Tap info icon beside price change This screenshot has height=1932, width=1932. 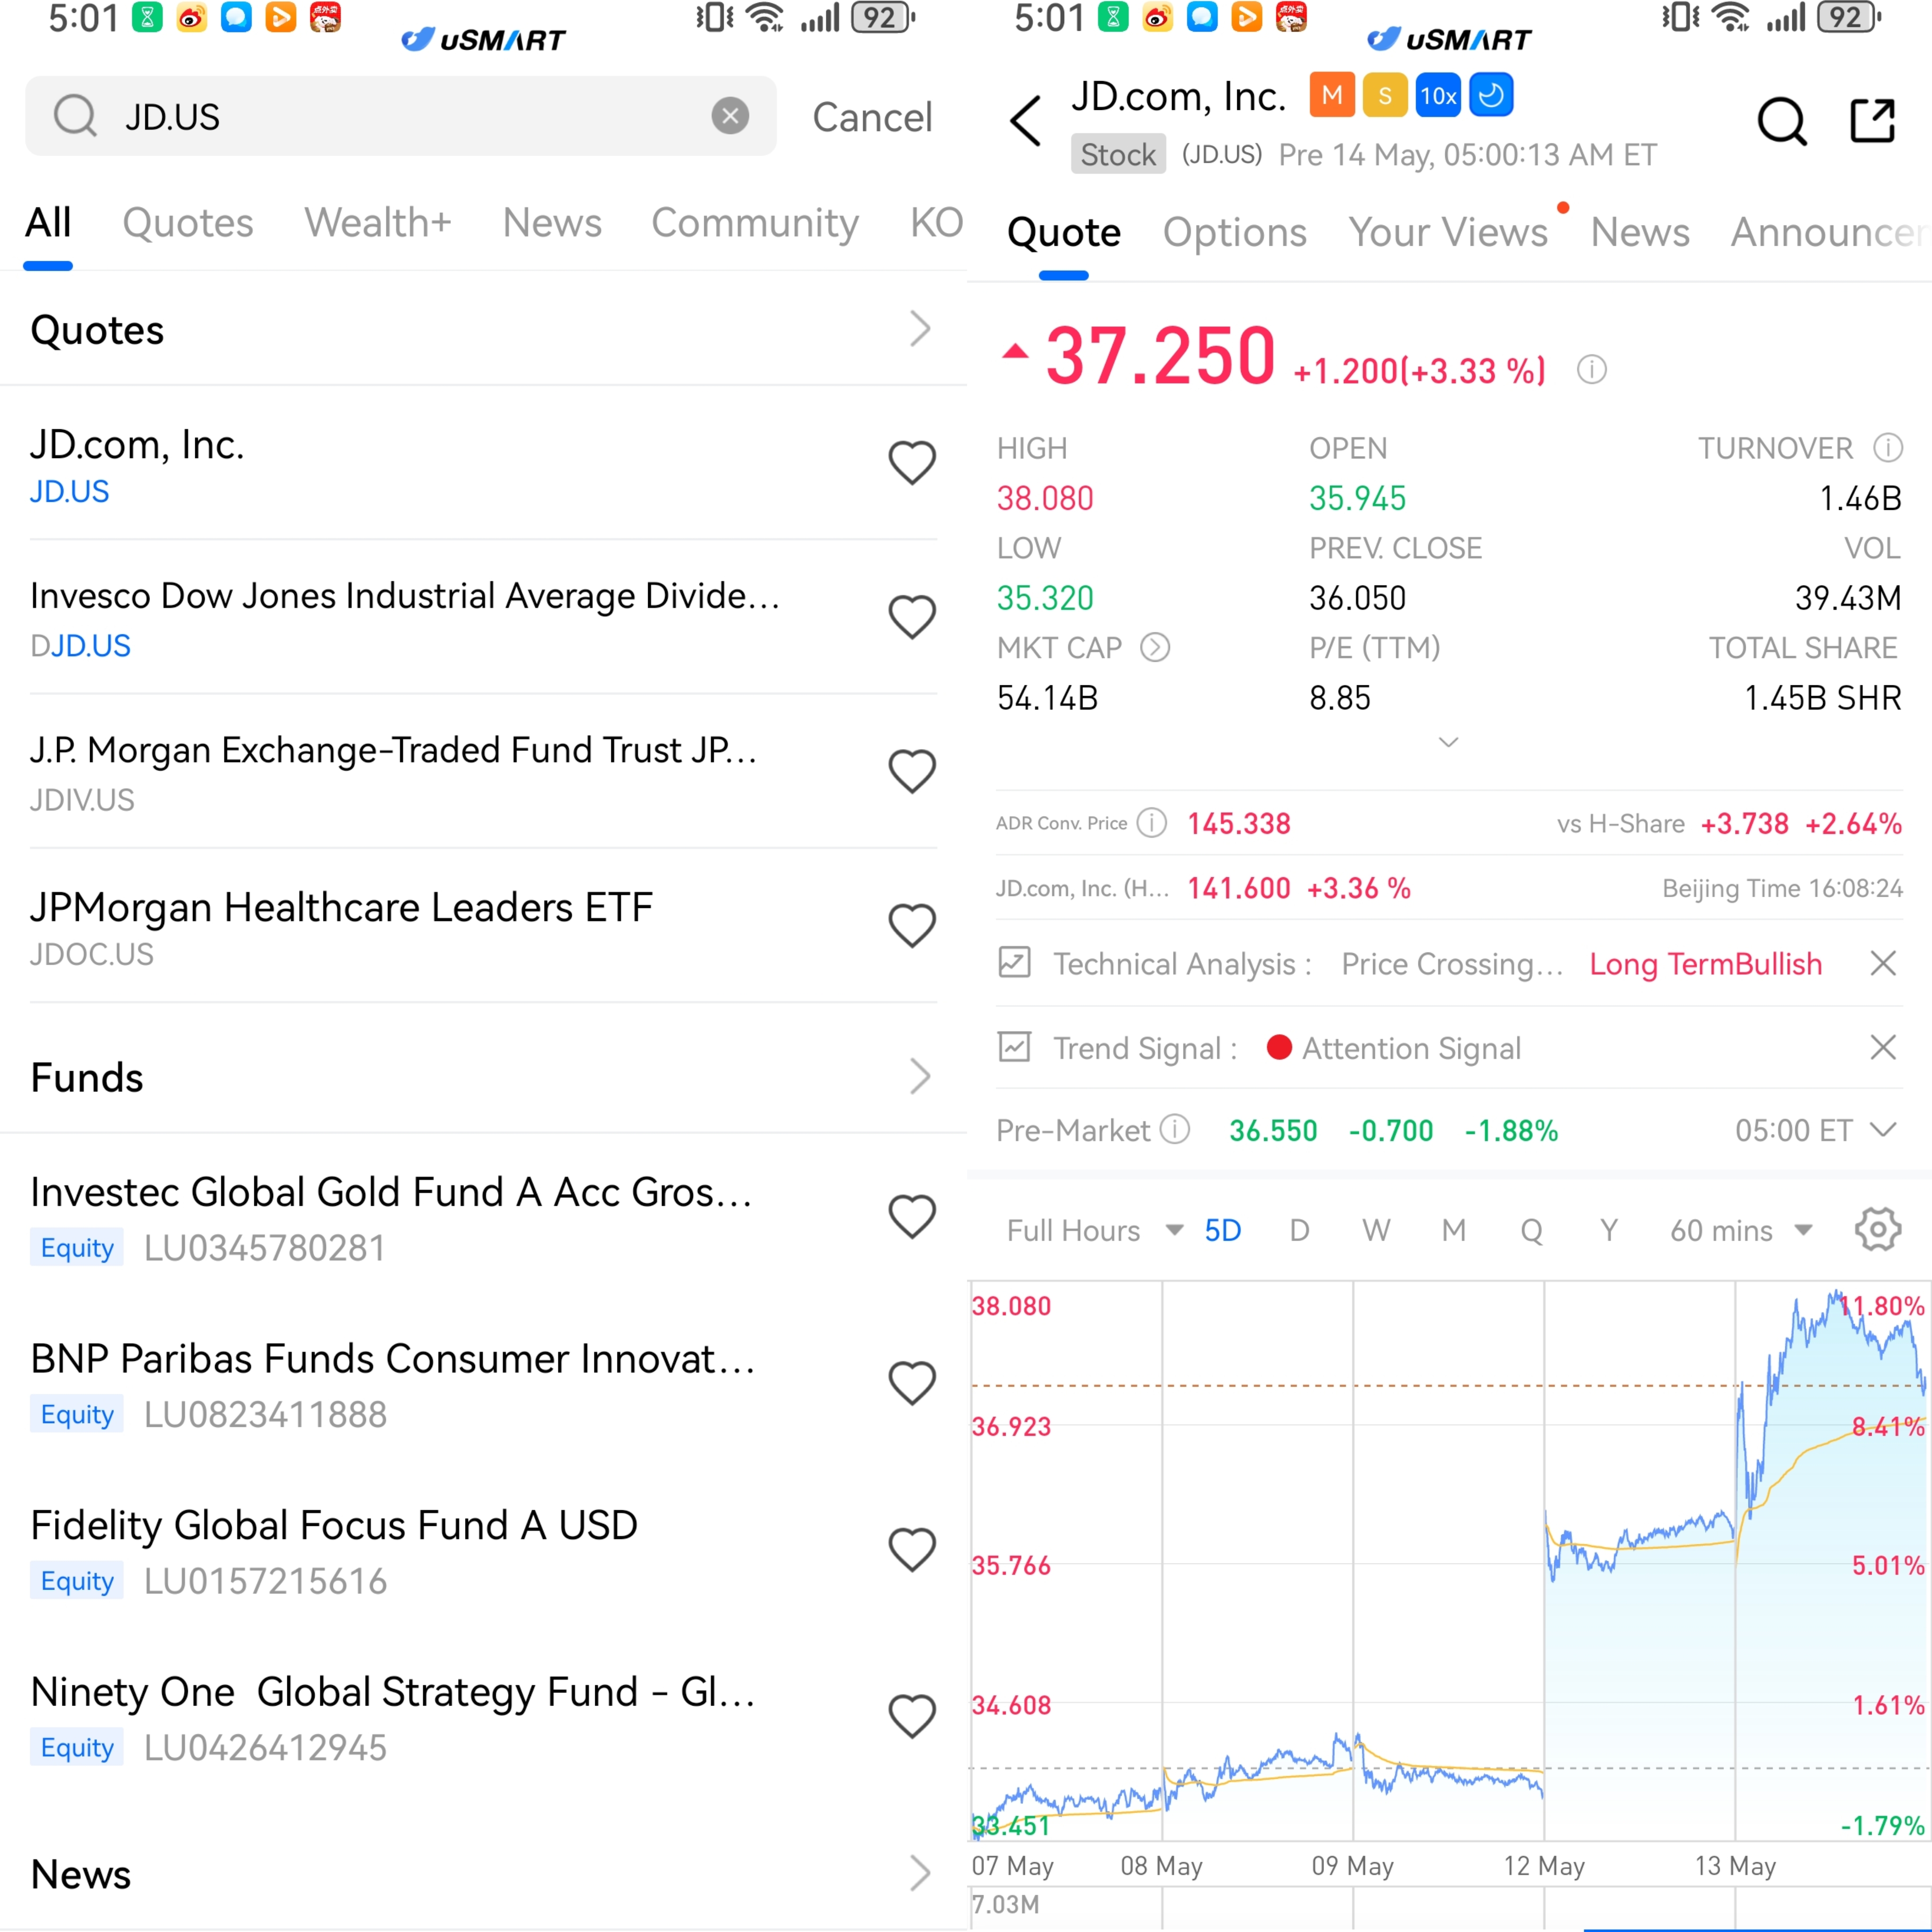pyautogui.click(x=1591, y=370)
